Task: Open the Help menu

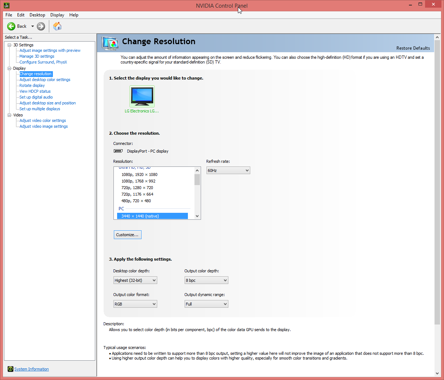Action: 74,15
